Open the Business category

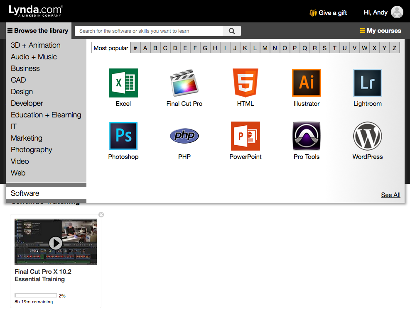click(x=25, y=68)
